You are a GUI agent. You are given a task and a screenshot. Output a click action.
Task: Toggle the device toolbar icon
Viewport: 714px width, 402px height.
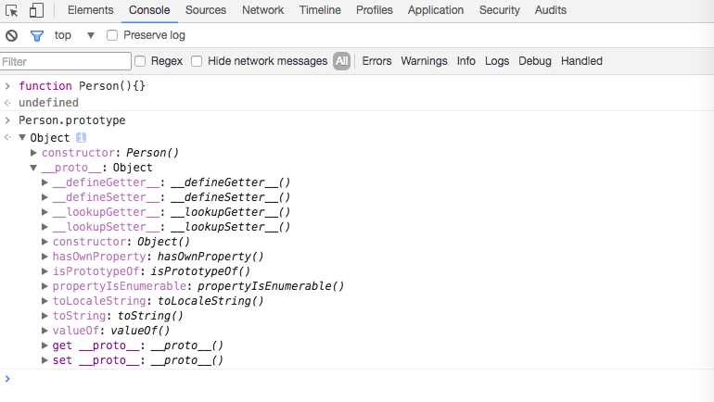pyautogui.click(x=37, y=10)
